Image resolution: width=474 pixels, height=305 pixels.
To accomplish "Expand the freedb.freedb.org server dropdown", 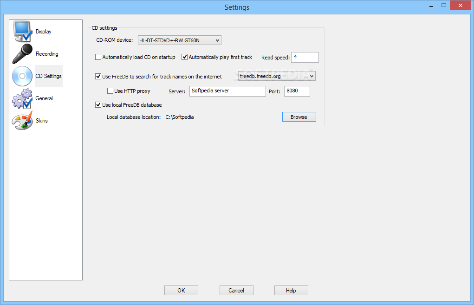I will (277, 76).
